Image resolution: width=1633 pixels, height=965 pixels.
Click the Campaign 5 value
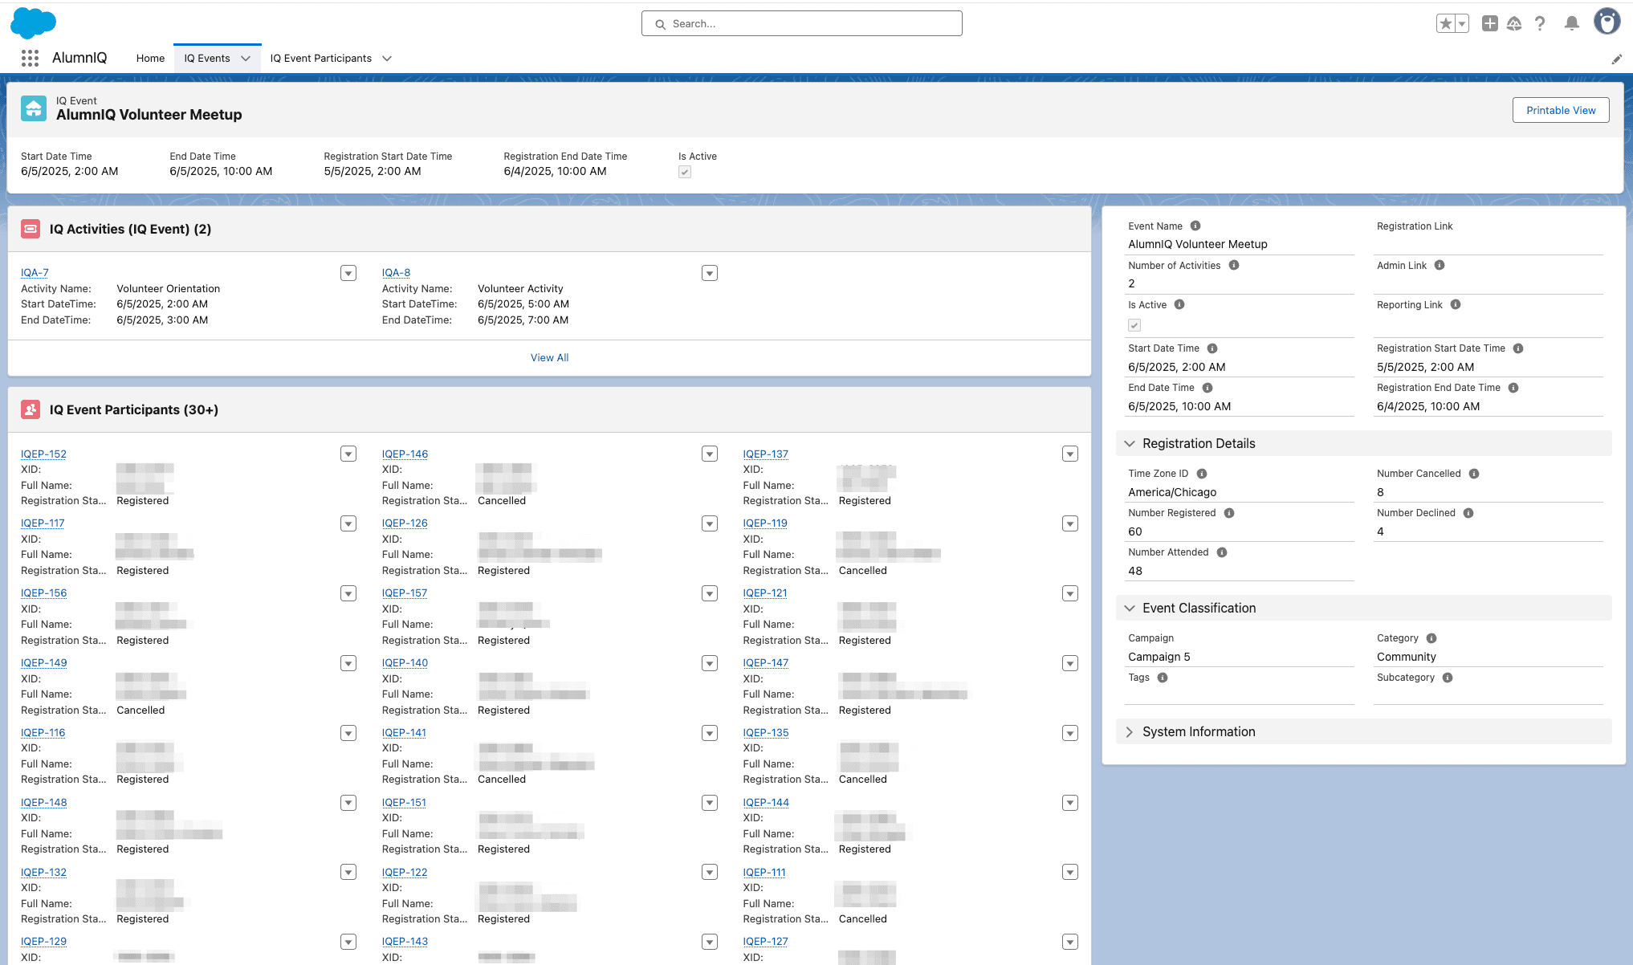(x=1159, y=656)
